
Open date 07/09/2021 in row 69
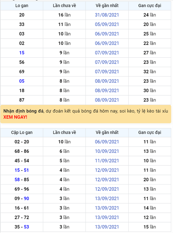[x=107, y=72]
